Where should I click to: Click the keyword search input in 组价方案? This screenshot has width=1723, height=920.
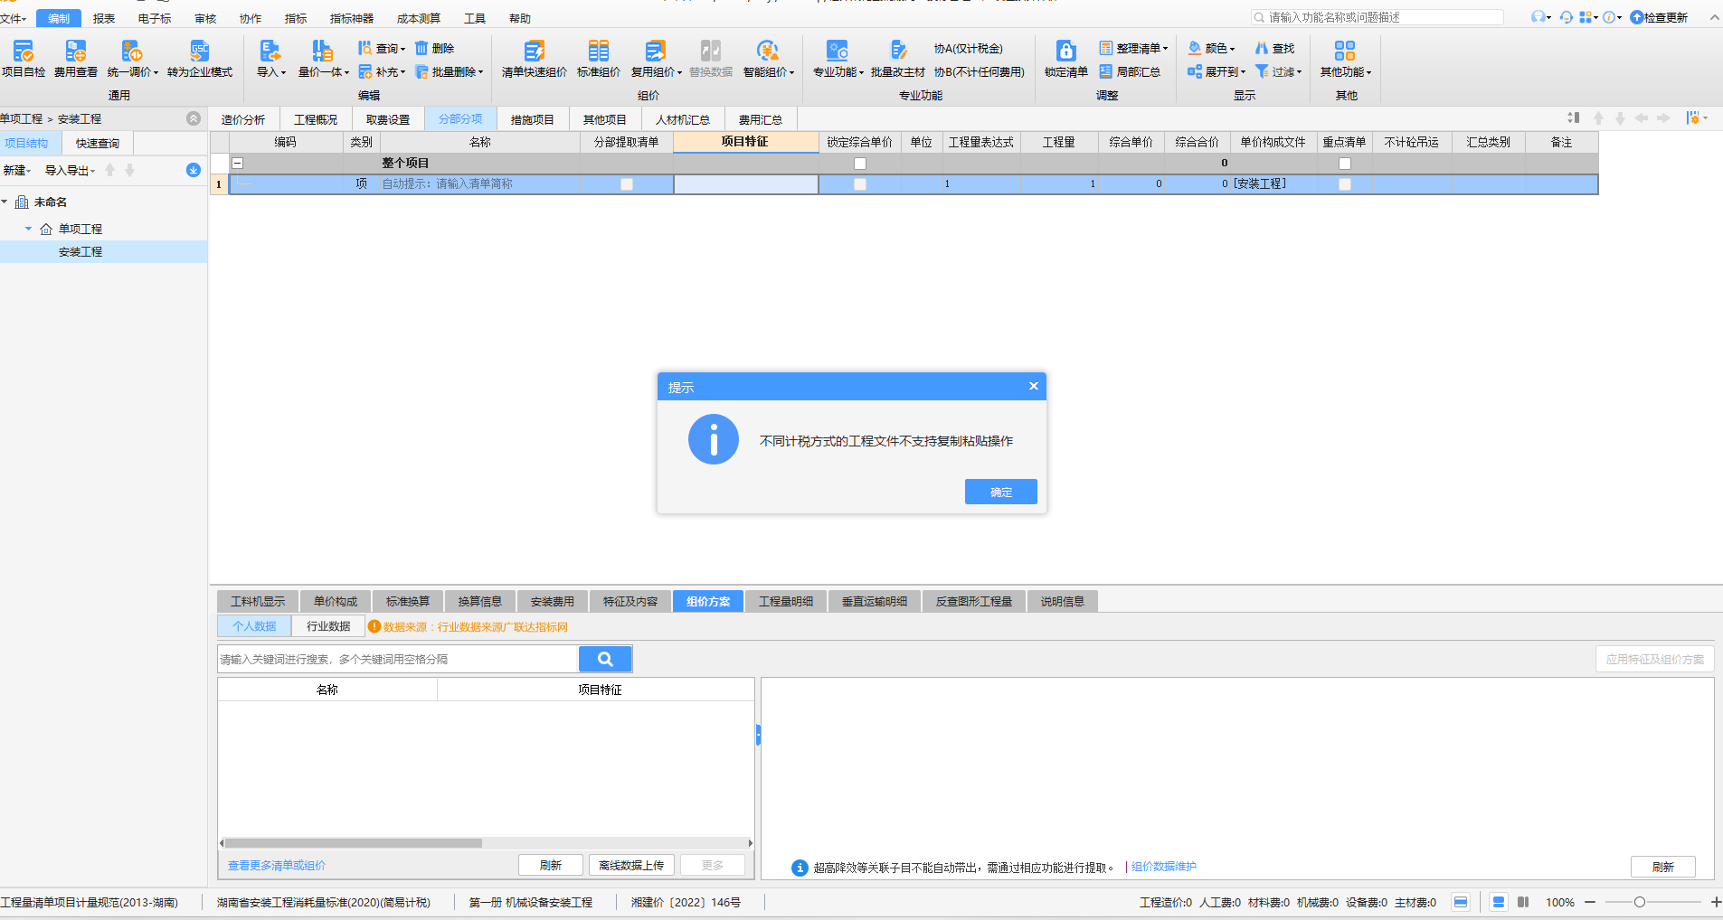[x=398, y=659]
